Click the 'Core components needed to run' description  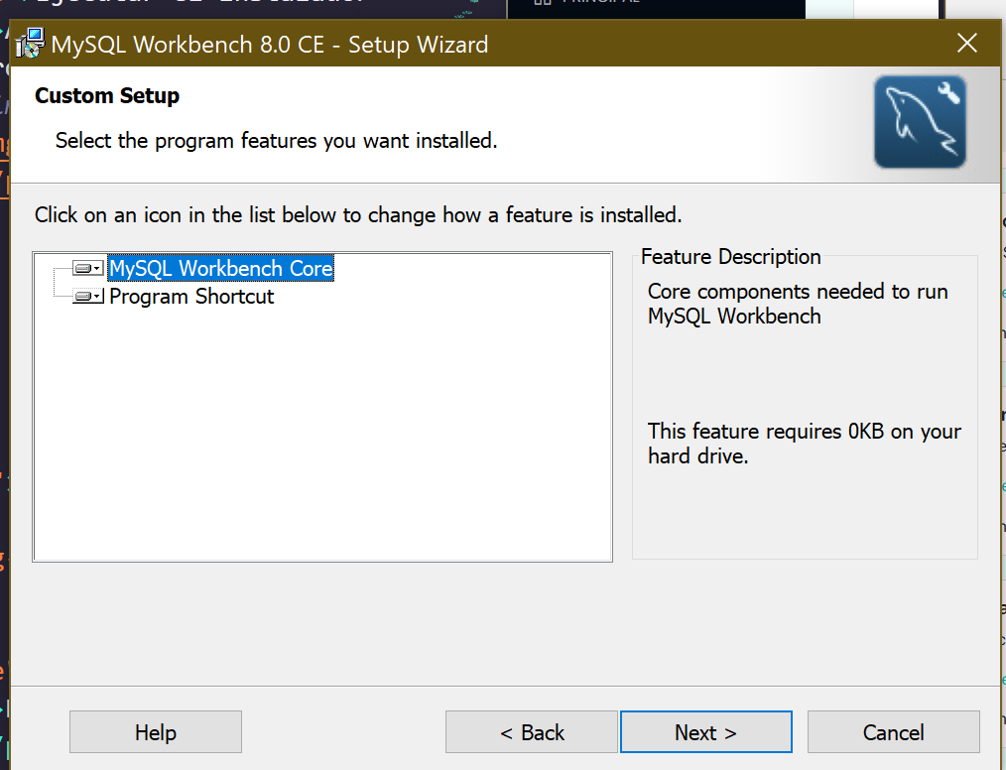pyautogui.click(x=798, y=304)
